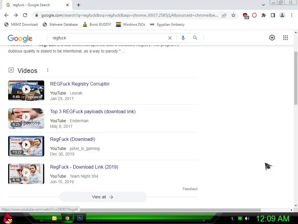Open the Malware Database bookmark
The image size is (298, 224).
pos(61,24)
